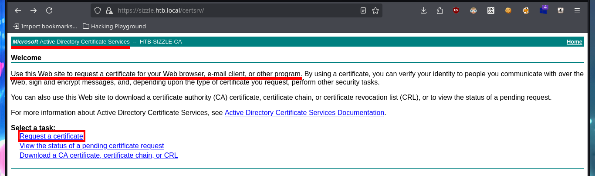The width and height of the screenshot is (595, 176).
Task: Open Active Directory Certificate Services Documentation link
Action: [304, 113]
